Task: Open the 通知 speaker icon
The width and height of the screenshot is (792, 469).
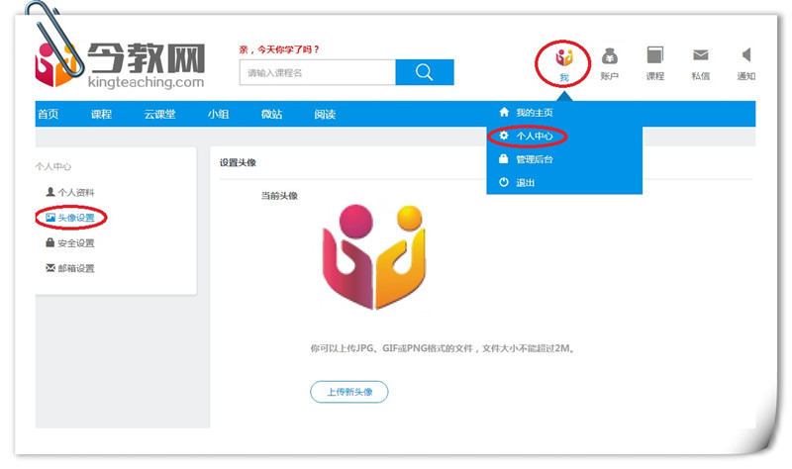Action: [746, 54]
